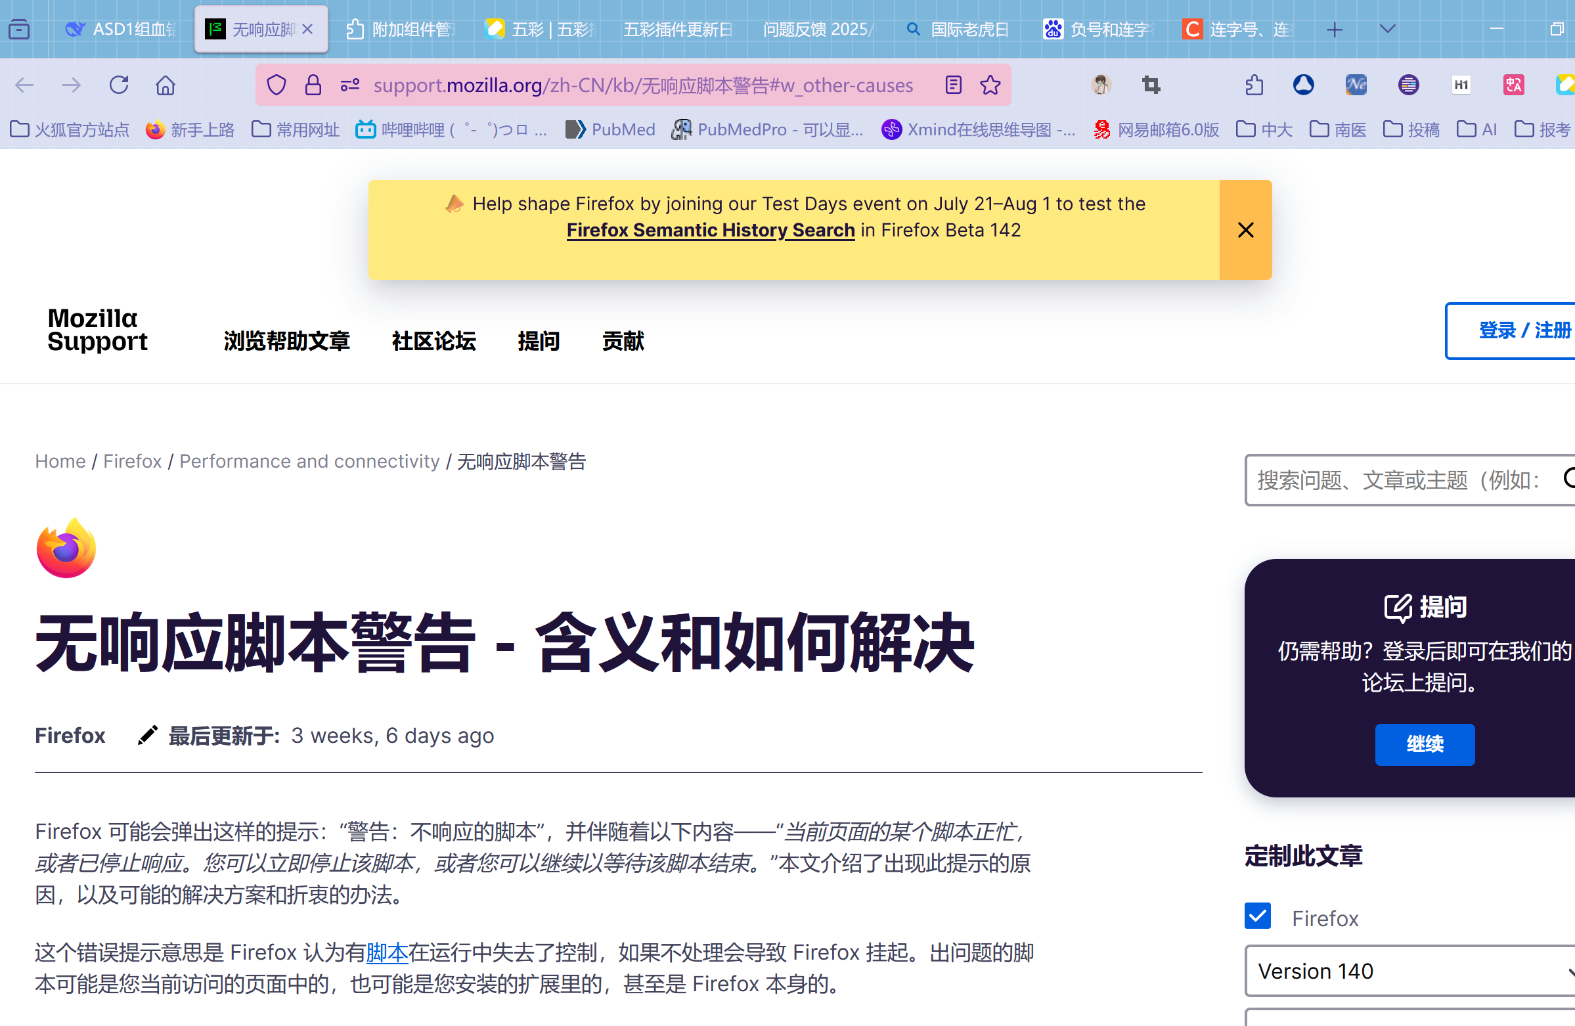The height and width of the screenshot is (1026, 1575).
Task: Open the list all tabs chevron
Action: pyautogui.click(x=1388, y=29)
